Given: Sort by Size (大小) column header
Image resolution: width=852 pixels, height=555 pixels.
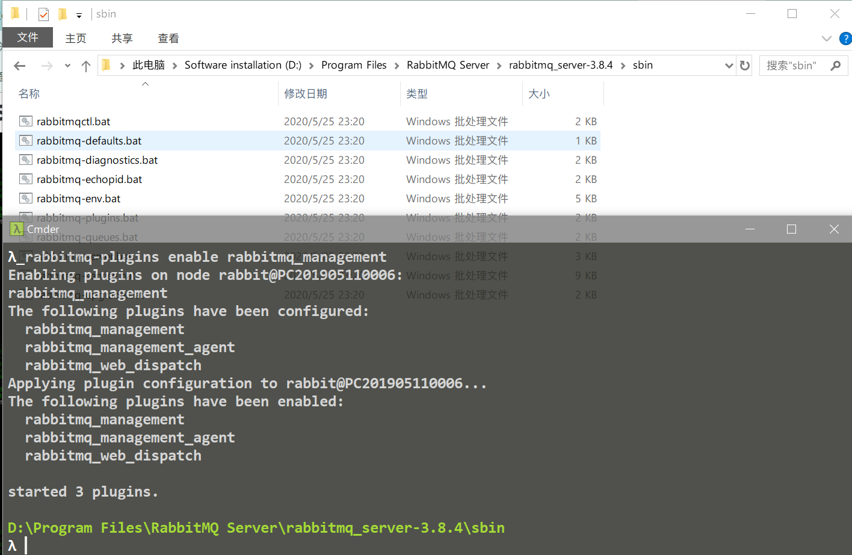Looking at the screenshot, I should 563,93.
